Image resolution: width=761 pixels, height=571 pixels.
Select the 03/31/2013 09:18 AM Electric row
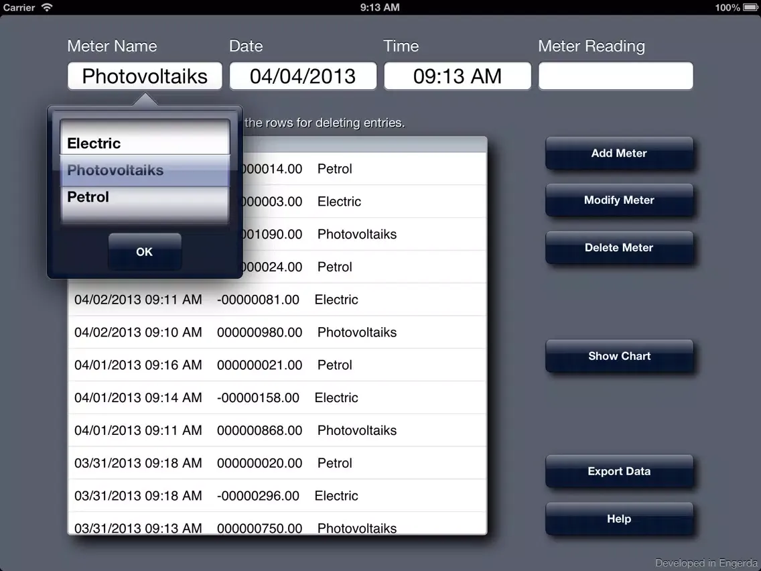point(277,495)
